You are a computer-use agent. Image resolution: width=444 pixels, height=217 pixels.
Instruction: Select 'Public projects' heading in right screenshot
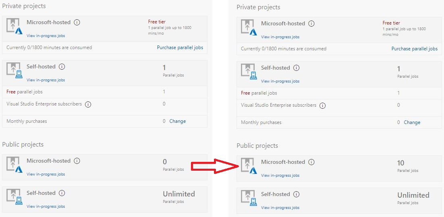[x=257, y=146]
